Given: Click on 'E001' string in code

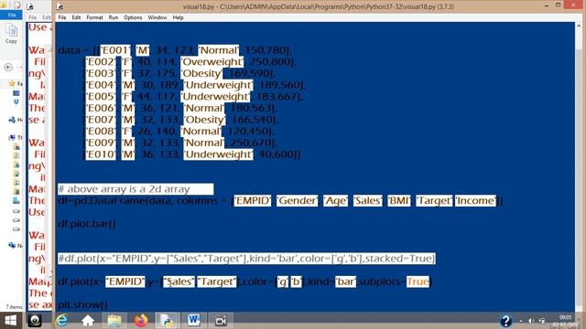Looking at the screenshot, I should 115,50.
